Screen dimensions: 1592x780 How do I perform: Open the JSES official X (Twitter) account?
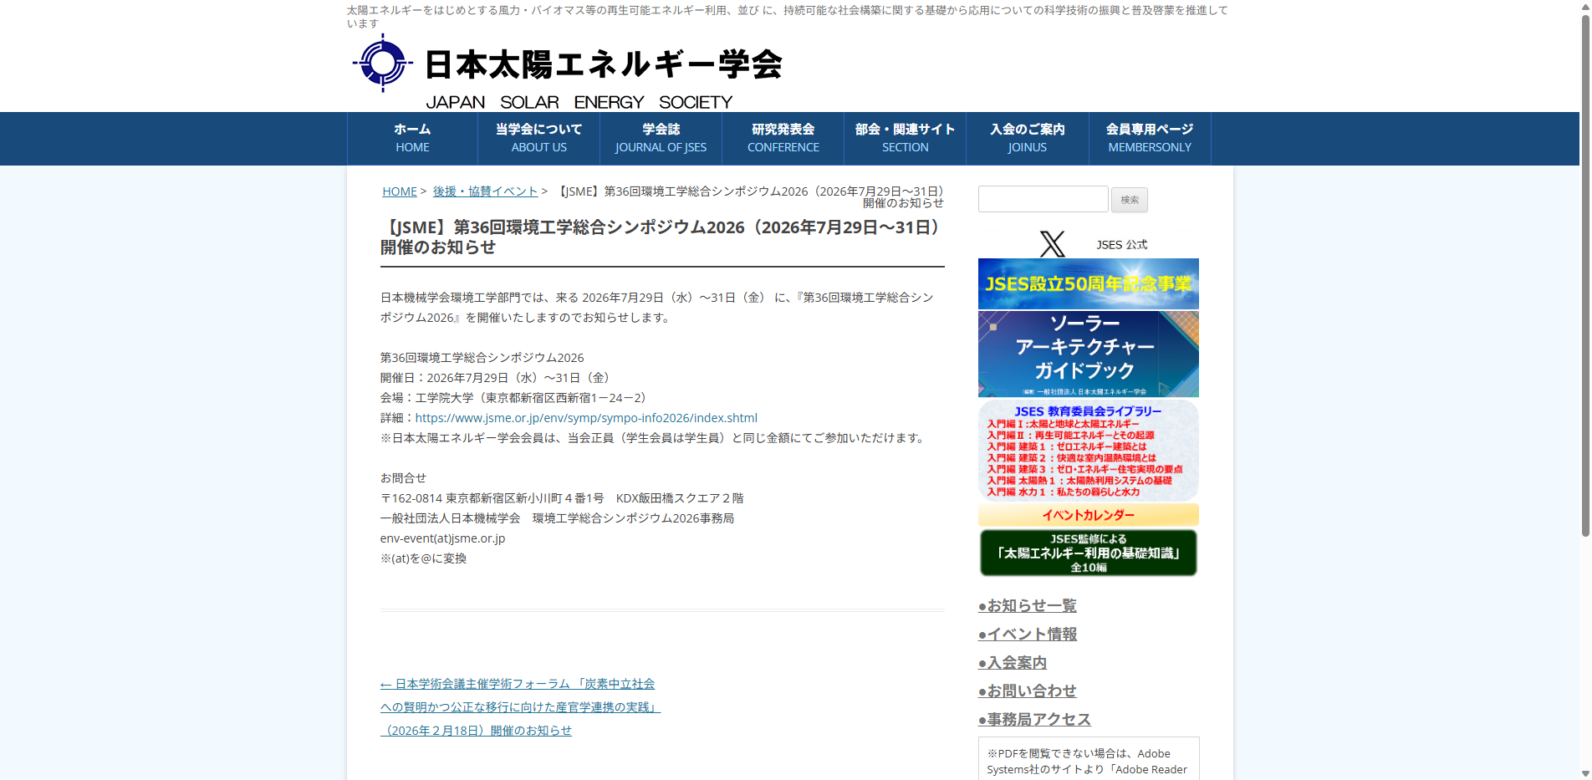[1051, 243]
